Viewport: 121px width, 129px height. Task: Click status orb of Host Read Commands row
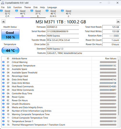pos(3,87)
